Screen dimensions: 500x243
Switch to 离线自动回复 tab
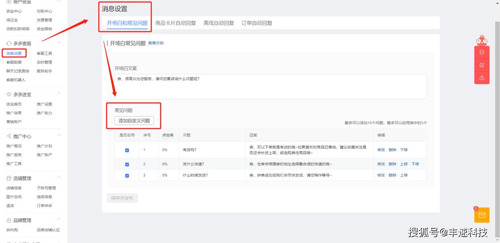coord(219,23)
